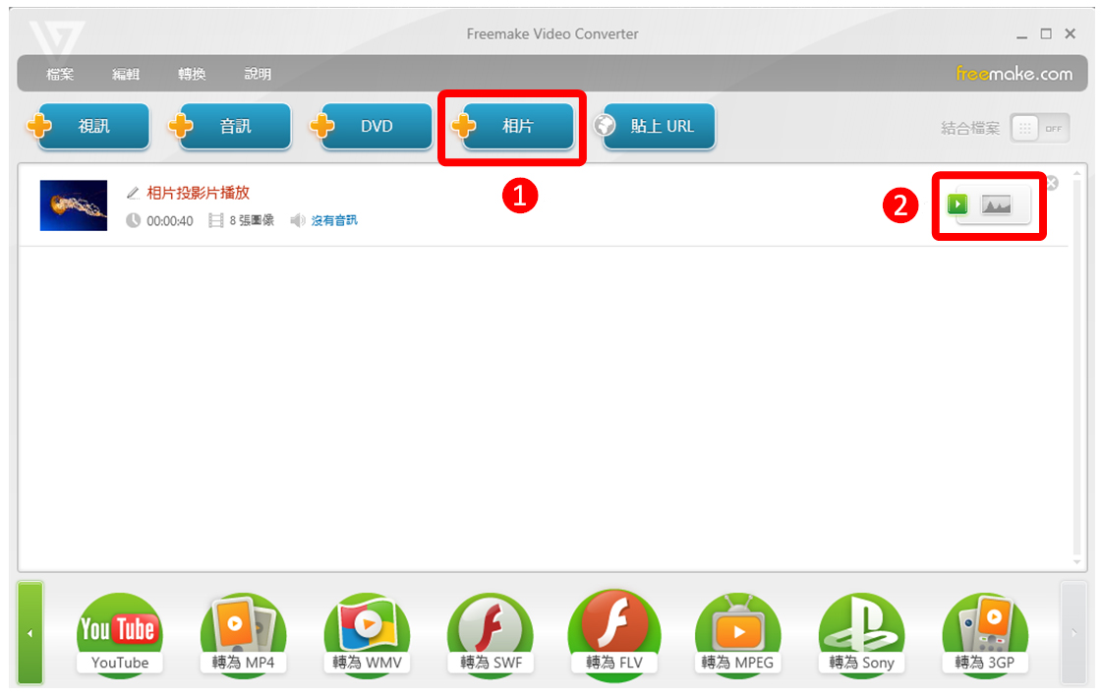Click the file list scrollbar up arrow
Viewport: 1102px width, 696px height.
coord(1076,172)
